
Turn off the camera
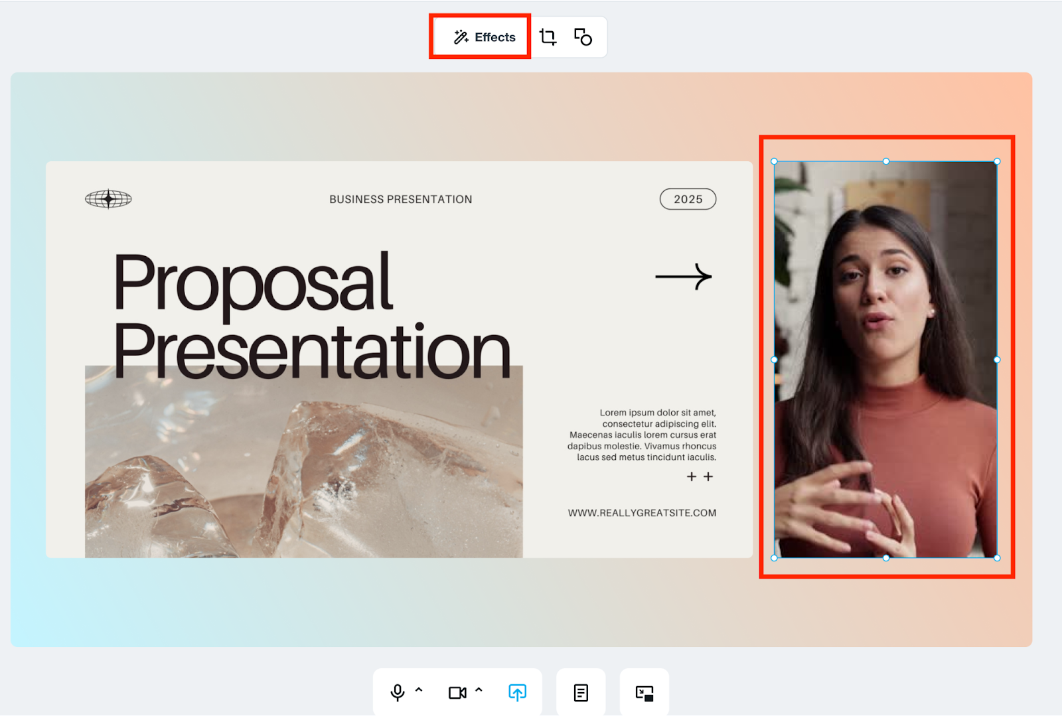[x=457, y=692]
